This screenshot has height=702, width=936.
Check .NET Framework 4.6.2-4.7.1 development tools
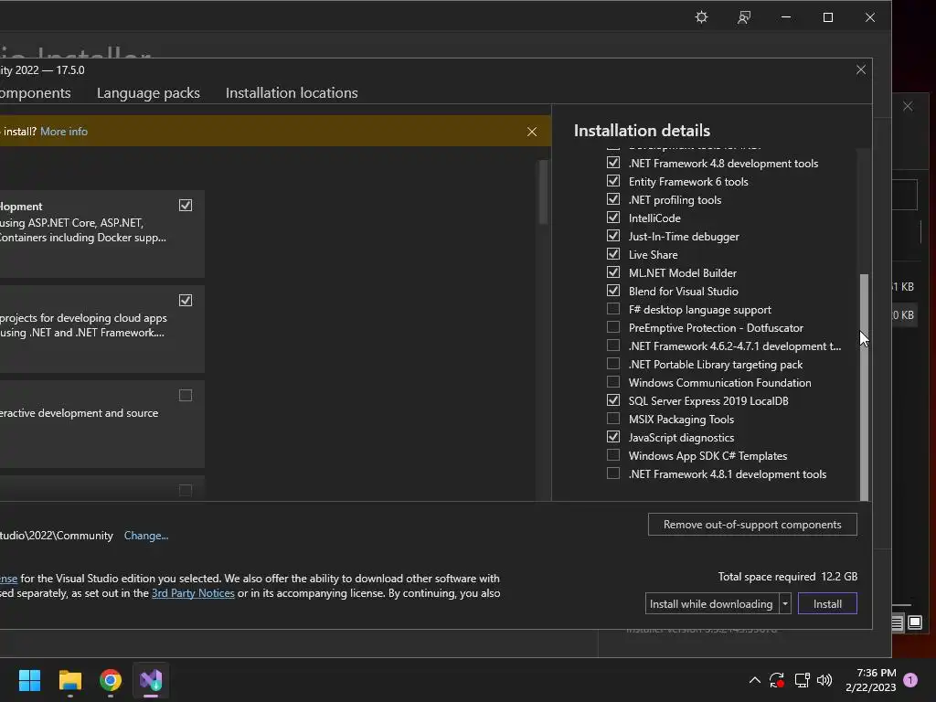point(613,345)
